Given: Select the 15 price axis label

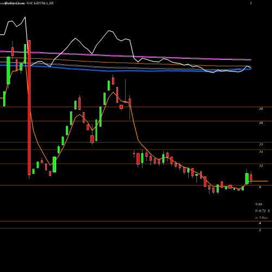Looking at the screenshot, I should click(x=261, y=145).
